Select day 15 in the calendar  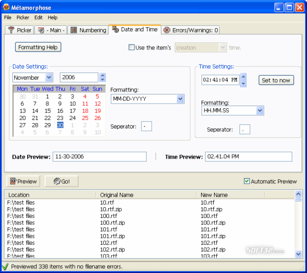[48, 111]
